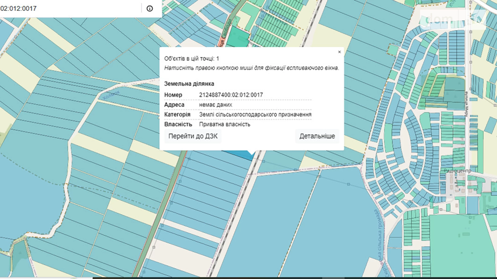This screenshot has width=497, height=279.
Task: Click the Землі сільськогосподарського призначення value
Action: pyautogui.click(x=255, y=115)
